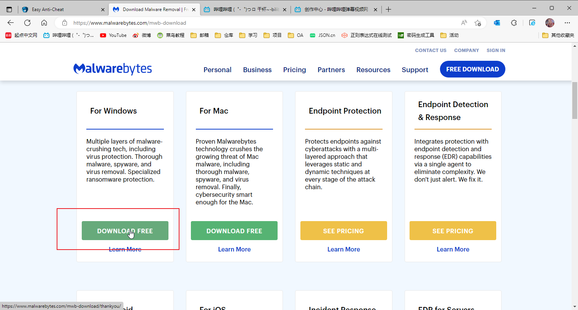See pricing for Endpoint Detection & Response
578x310 pixels.
453,231
